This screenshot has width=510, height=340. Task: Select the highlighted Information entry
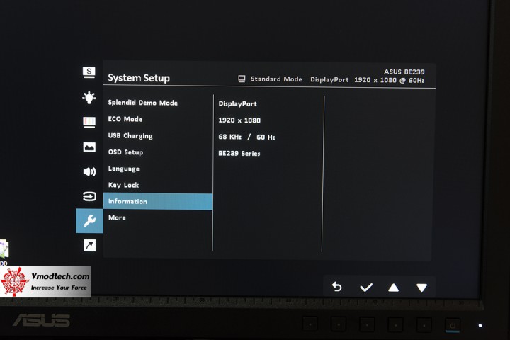[158, 201]
